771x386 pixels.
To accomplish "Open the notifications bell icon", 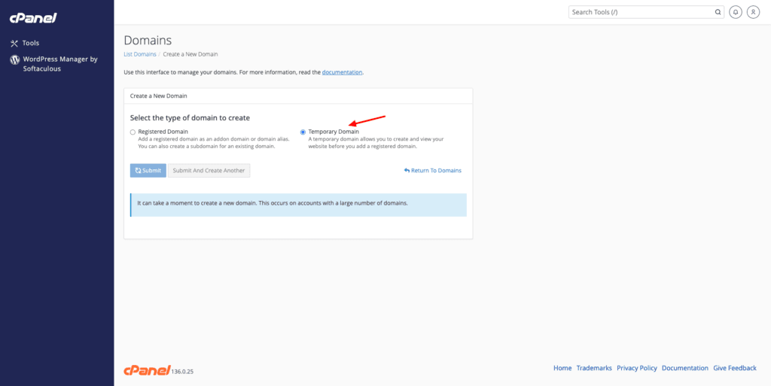I will (736, 12).
